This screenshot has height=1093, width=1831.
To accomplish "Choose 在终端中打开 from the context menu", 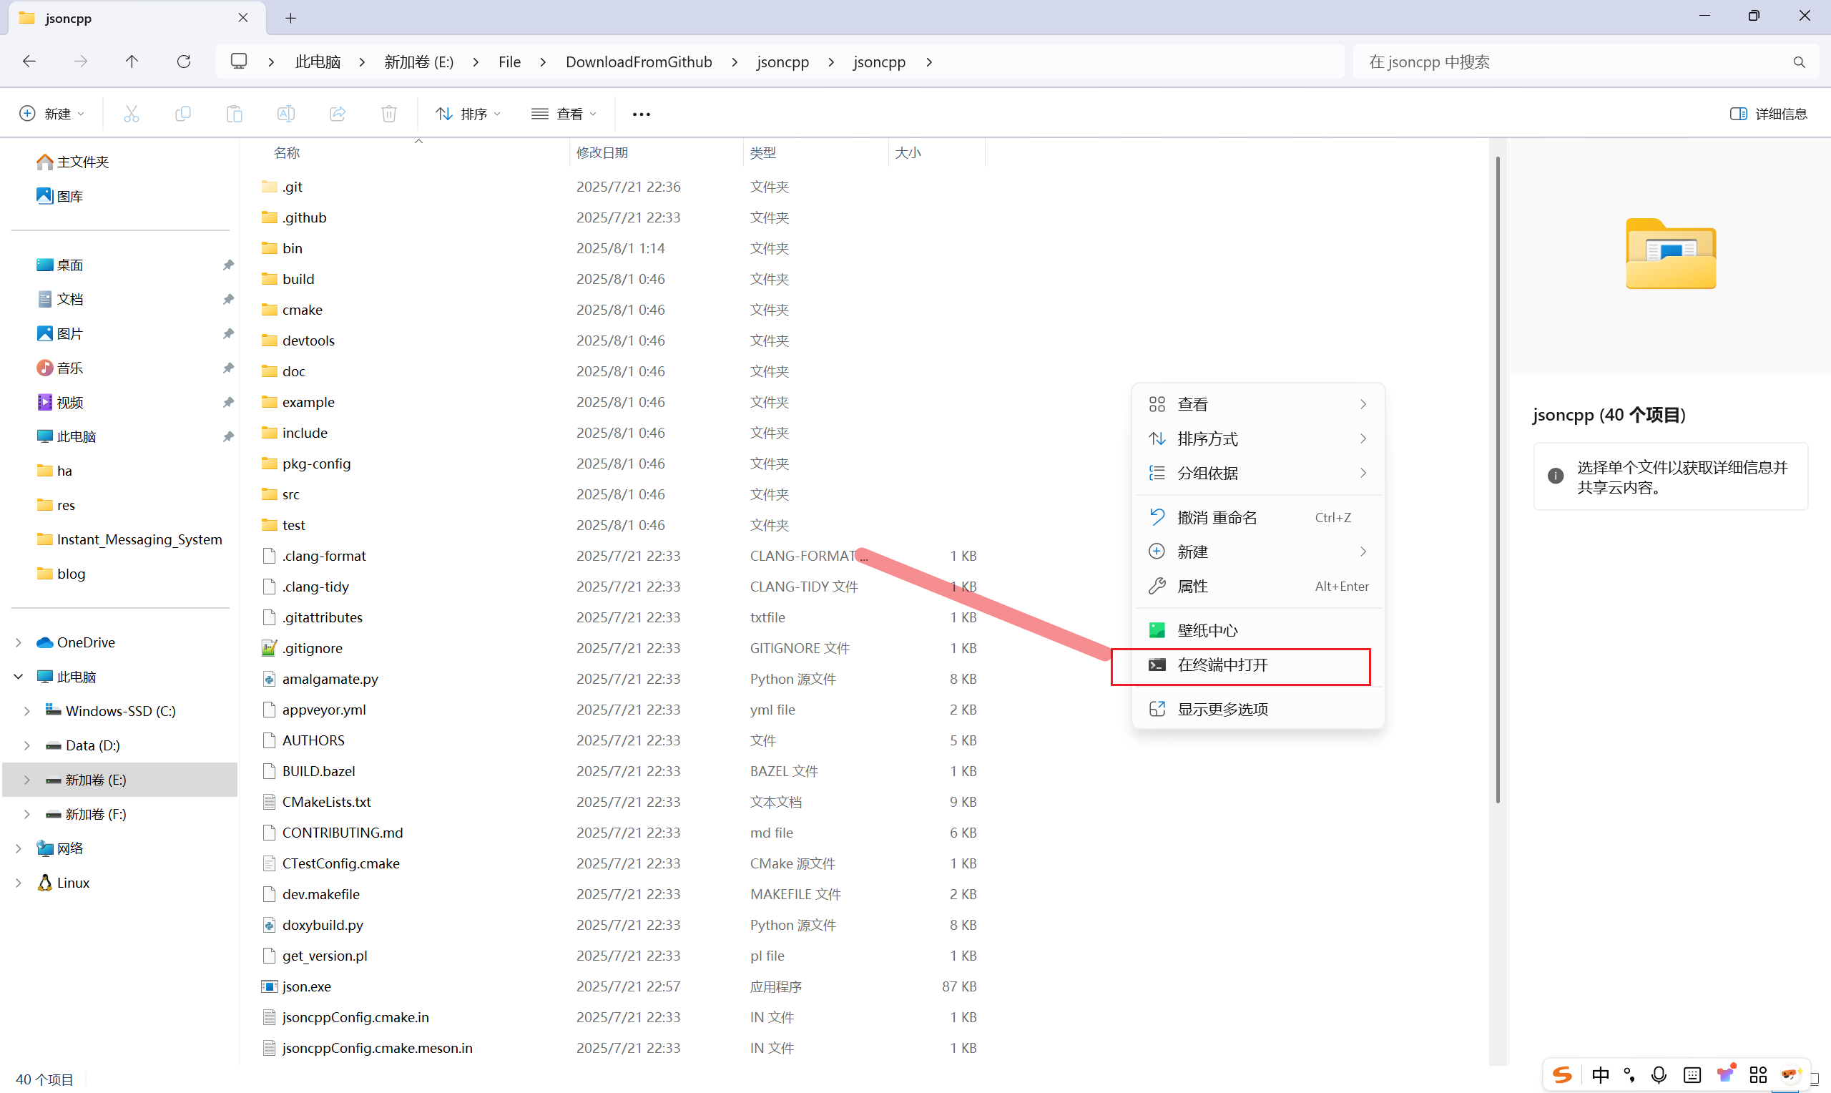I will (1223, 665).
